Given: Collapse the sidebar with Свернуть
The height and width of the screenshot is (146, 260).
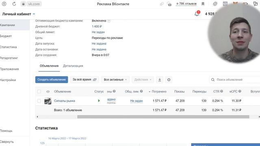Looking at the screenshot, I should coord(7,142).
